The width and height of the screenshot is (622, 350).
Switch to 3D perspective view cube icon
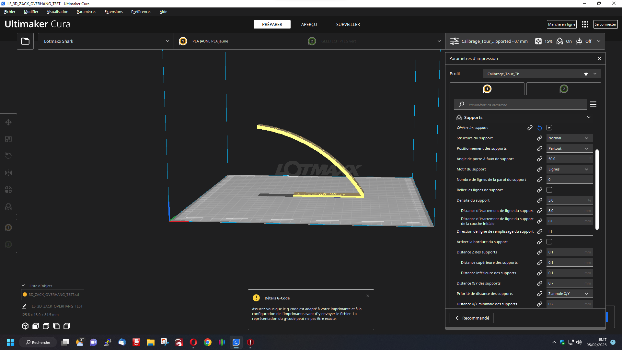tap(25, 326)
